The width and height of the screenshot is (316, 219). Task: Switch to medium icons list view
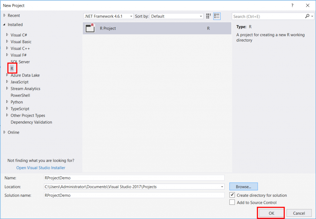[217, 16]
